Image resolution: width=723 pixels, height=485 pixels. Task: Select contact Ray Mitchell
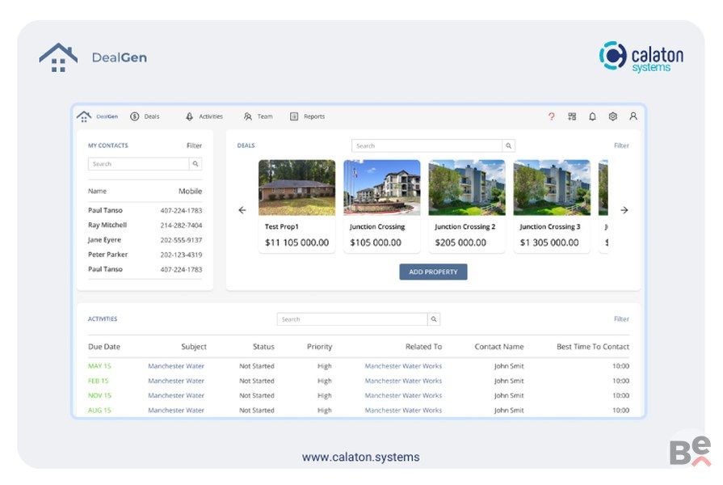tap(107, 225)
